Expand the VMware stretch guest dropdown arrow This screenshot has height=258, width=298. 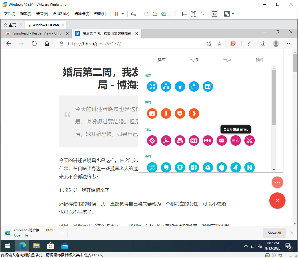[x=233, y=14]
